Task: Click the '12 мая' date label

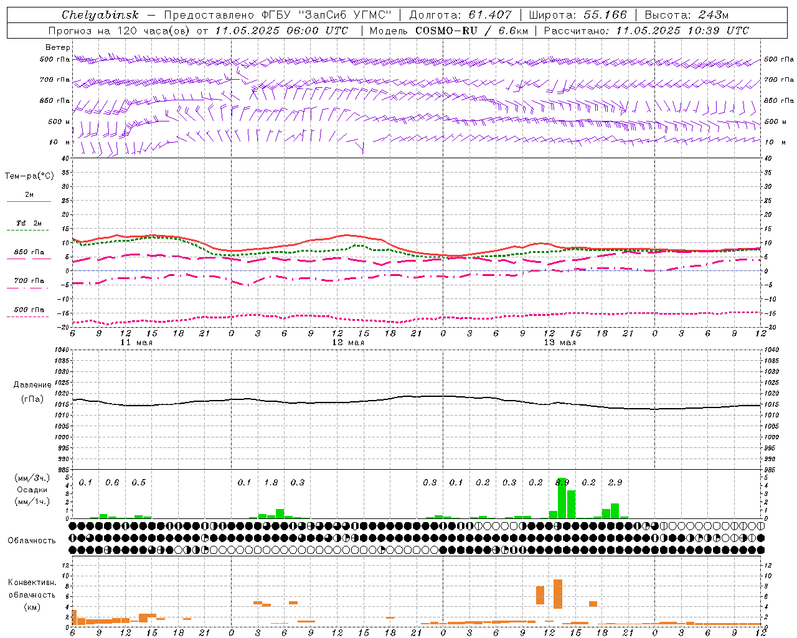Action: 348,343
